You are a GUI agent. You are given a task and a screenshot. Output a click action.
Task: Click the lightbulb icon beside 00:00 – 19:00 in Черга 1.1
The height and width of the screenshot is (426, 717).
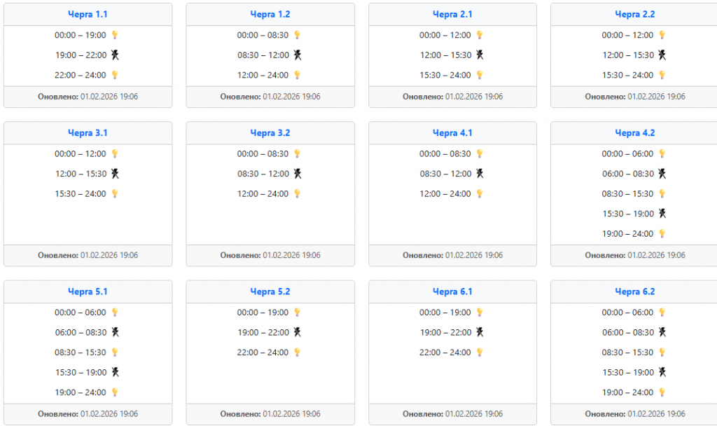pyautogui.click(x=115, y=35)
